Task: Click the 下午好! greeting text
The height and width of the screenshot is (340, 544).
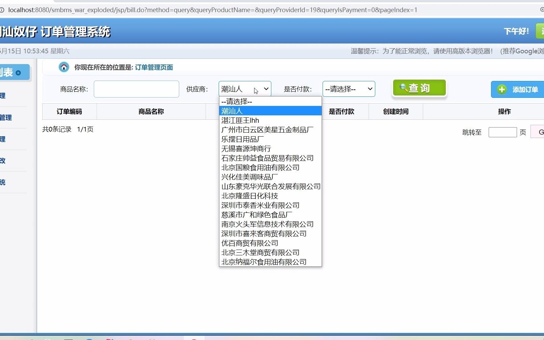Action: click(516, 31)
